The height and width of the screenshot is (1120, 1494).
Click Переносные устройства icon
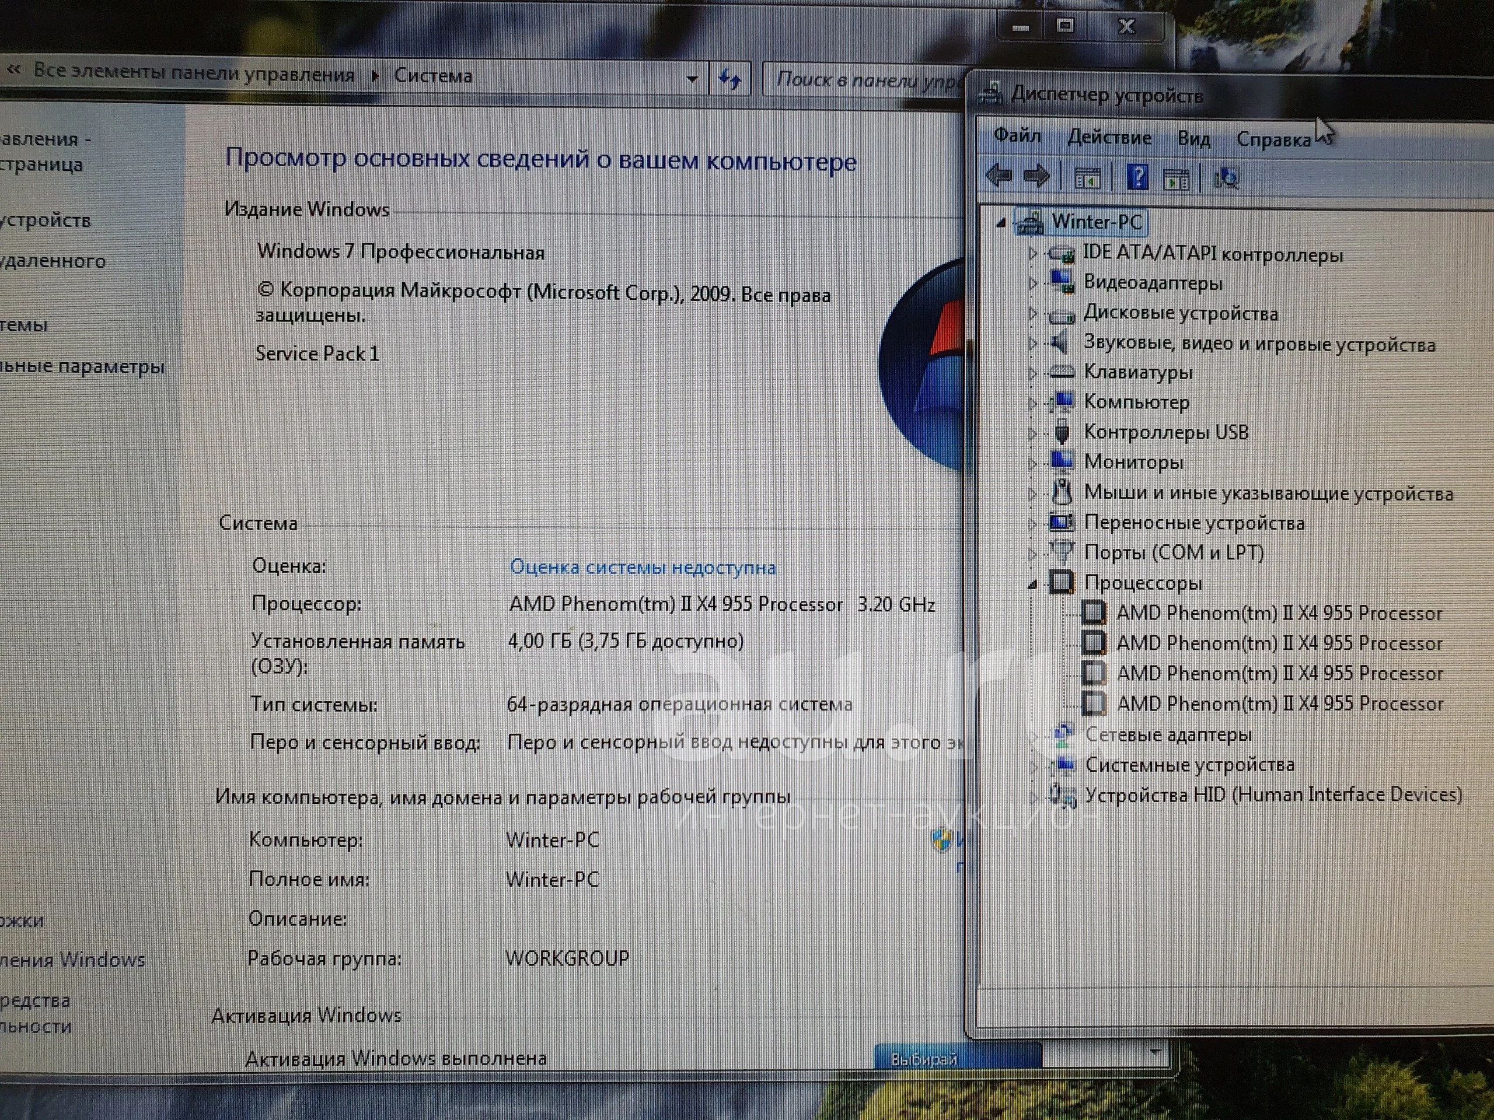click(1062, 522)
